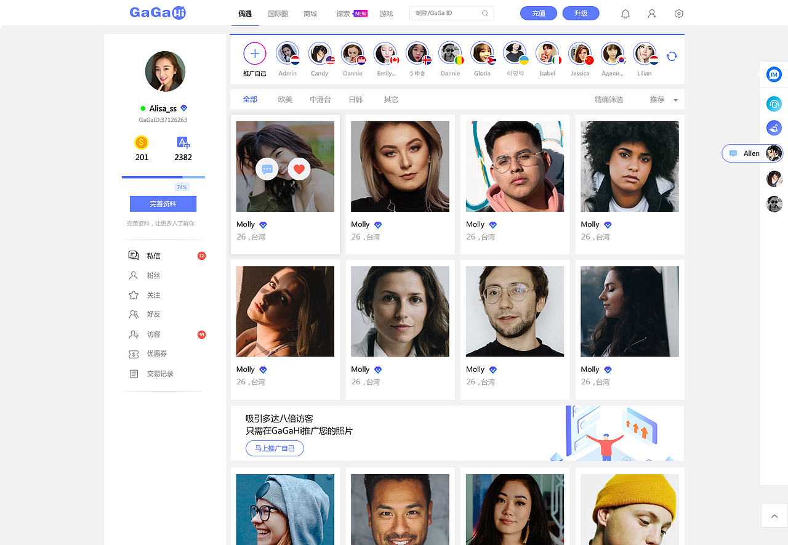
Task: Click the GaGaHi logo
Action: coord(158,12)
